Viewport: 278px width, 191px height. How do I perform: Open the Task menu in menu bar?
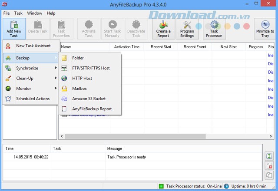pyautogui.click(x=18, y=13)
